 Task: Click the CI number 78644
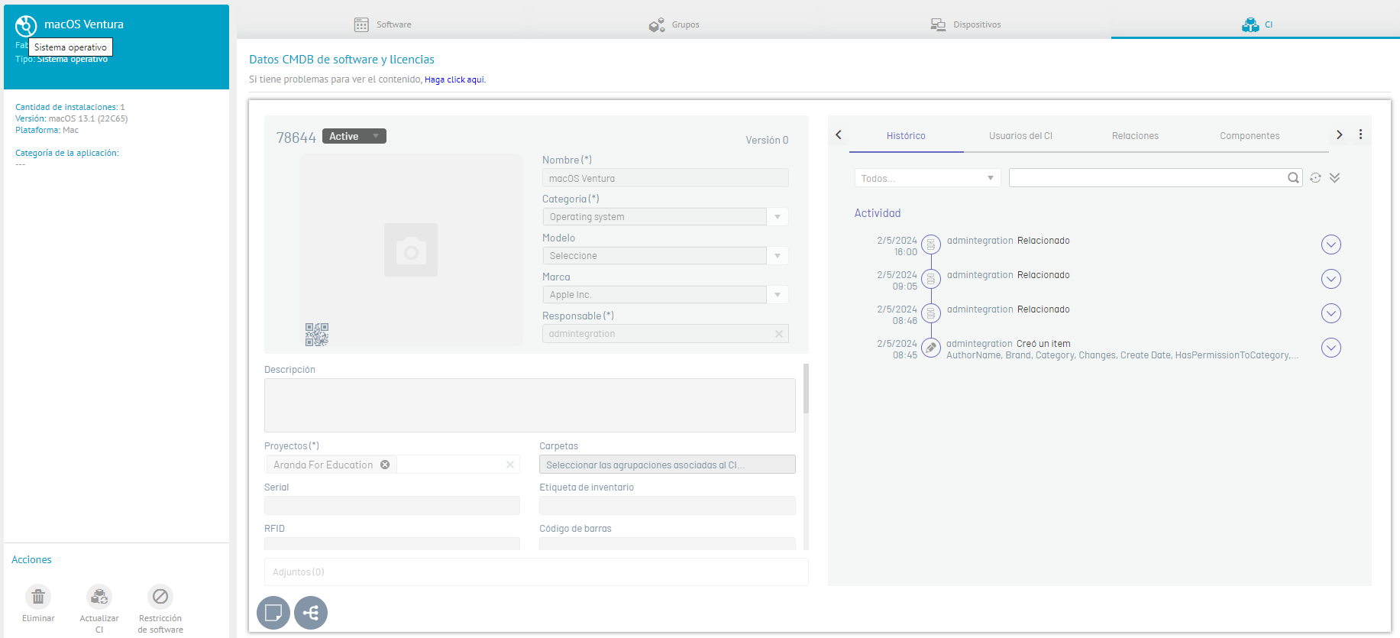click(x=296, y=138)
